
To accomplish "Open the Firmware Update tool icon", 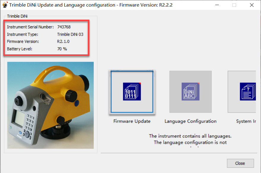I will pyautogui.click(x=132, y=92).
